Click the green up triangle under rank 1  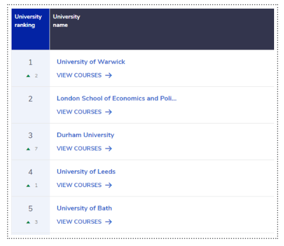28,76
